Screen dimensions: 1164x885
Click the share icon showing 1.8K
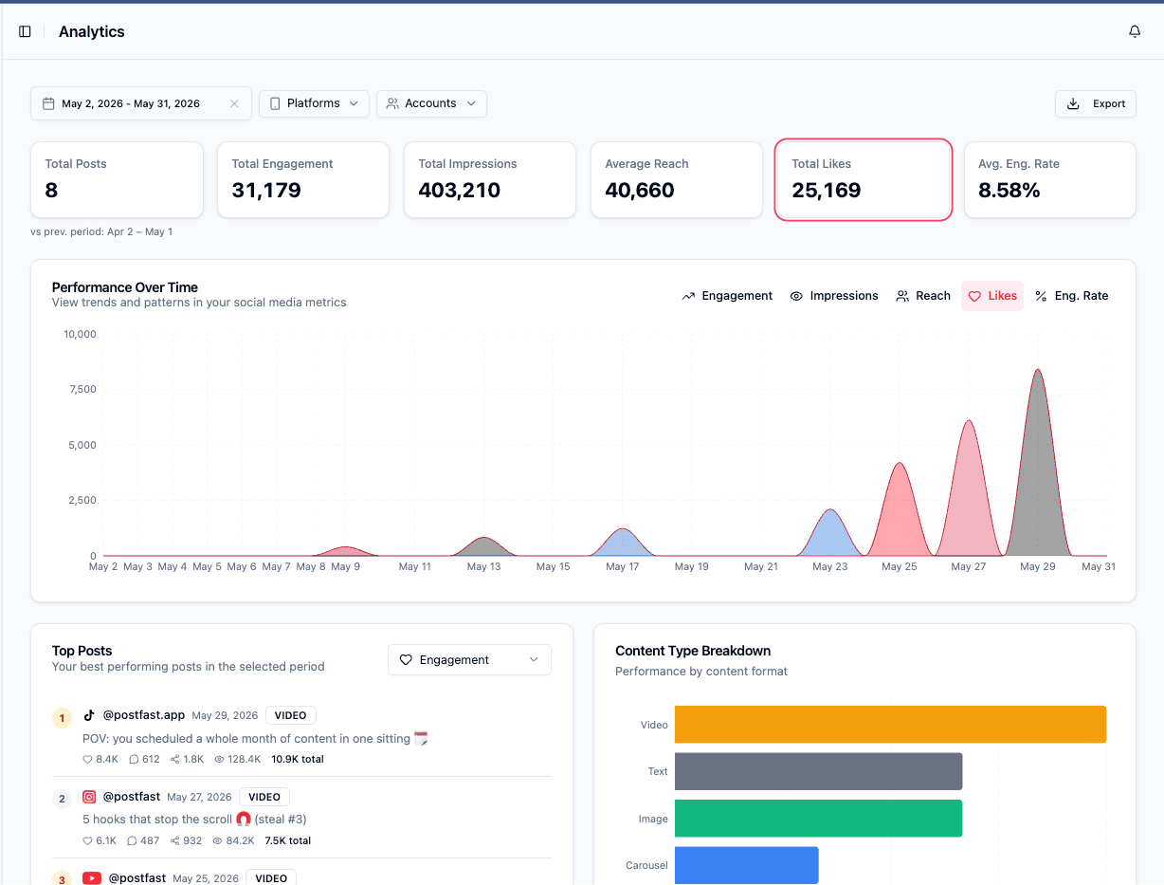coord(175,759)
